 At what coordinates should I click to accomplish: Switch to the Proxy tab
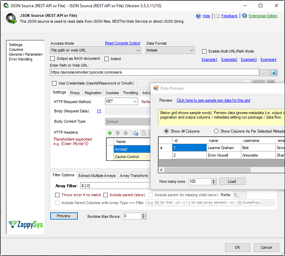(x=75, y=93)
